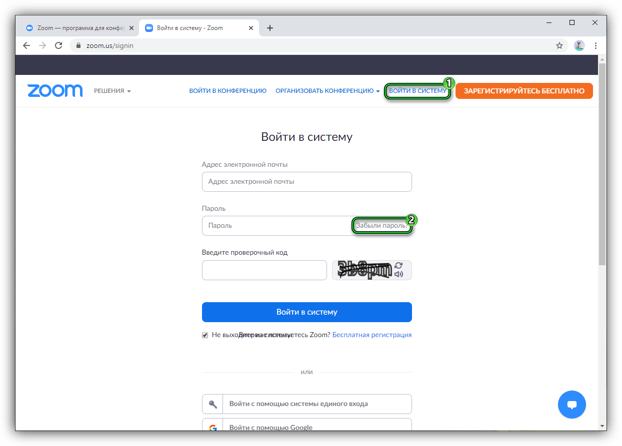Open the Chrome profile avatar
The height and width of the screenshot is (446, 622).
[x=579, y=45]
